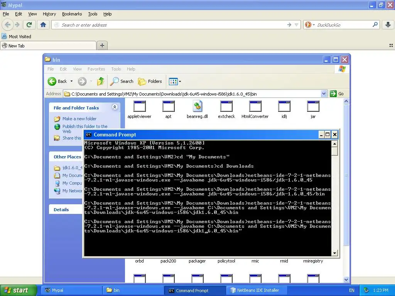Switch to Mypal taskbar button
The image size is (395, 296).
[71, 290]
